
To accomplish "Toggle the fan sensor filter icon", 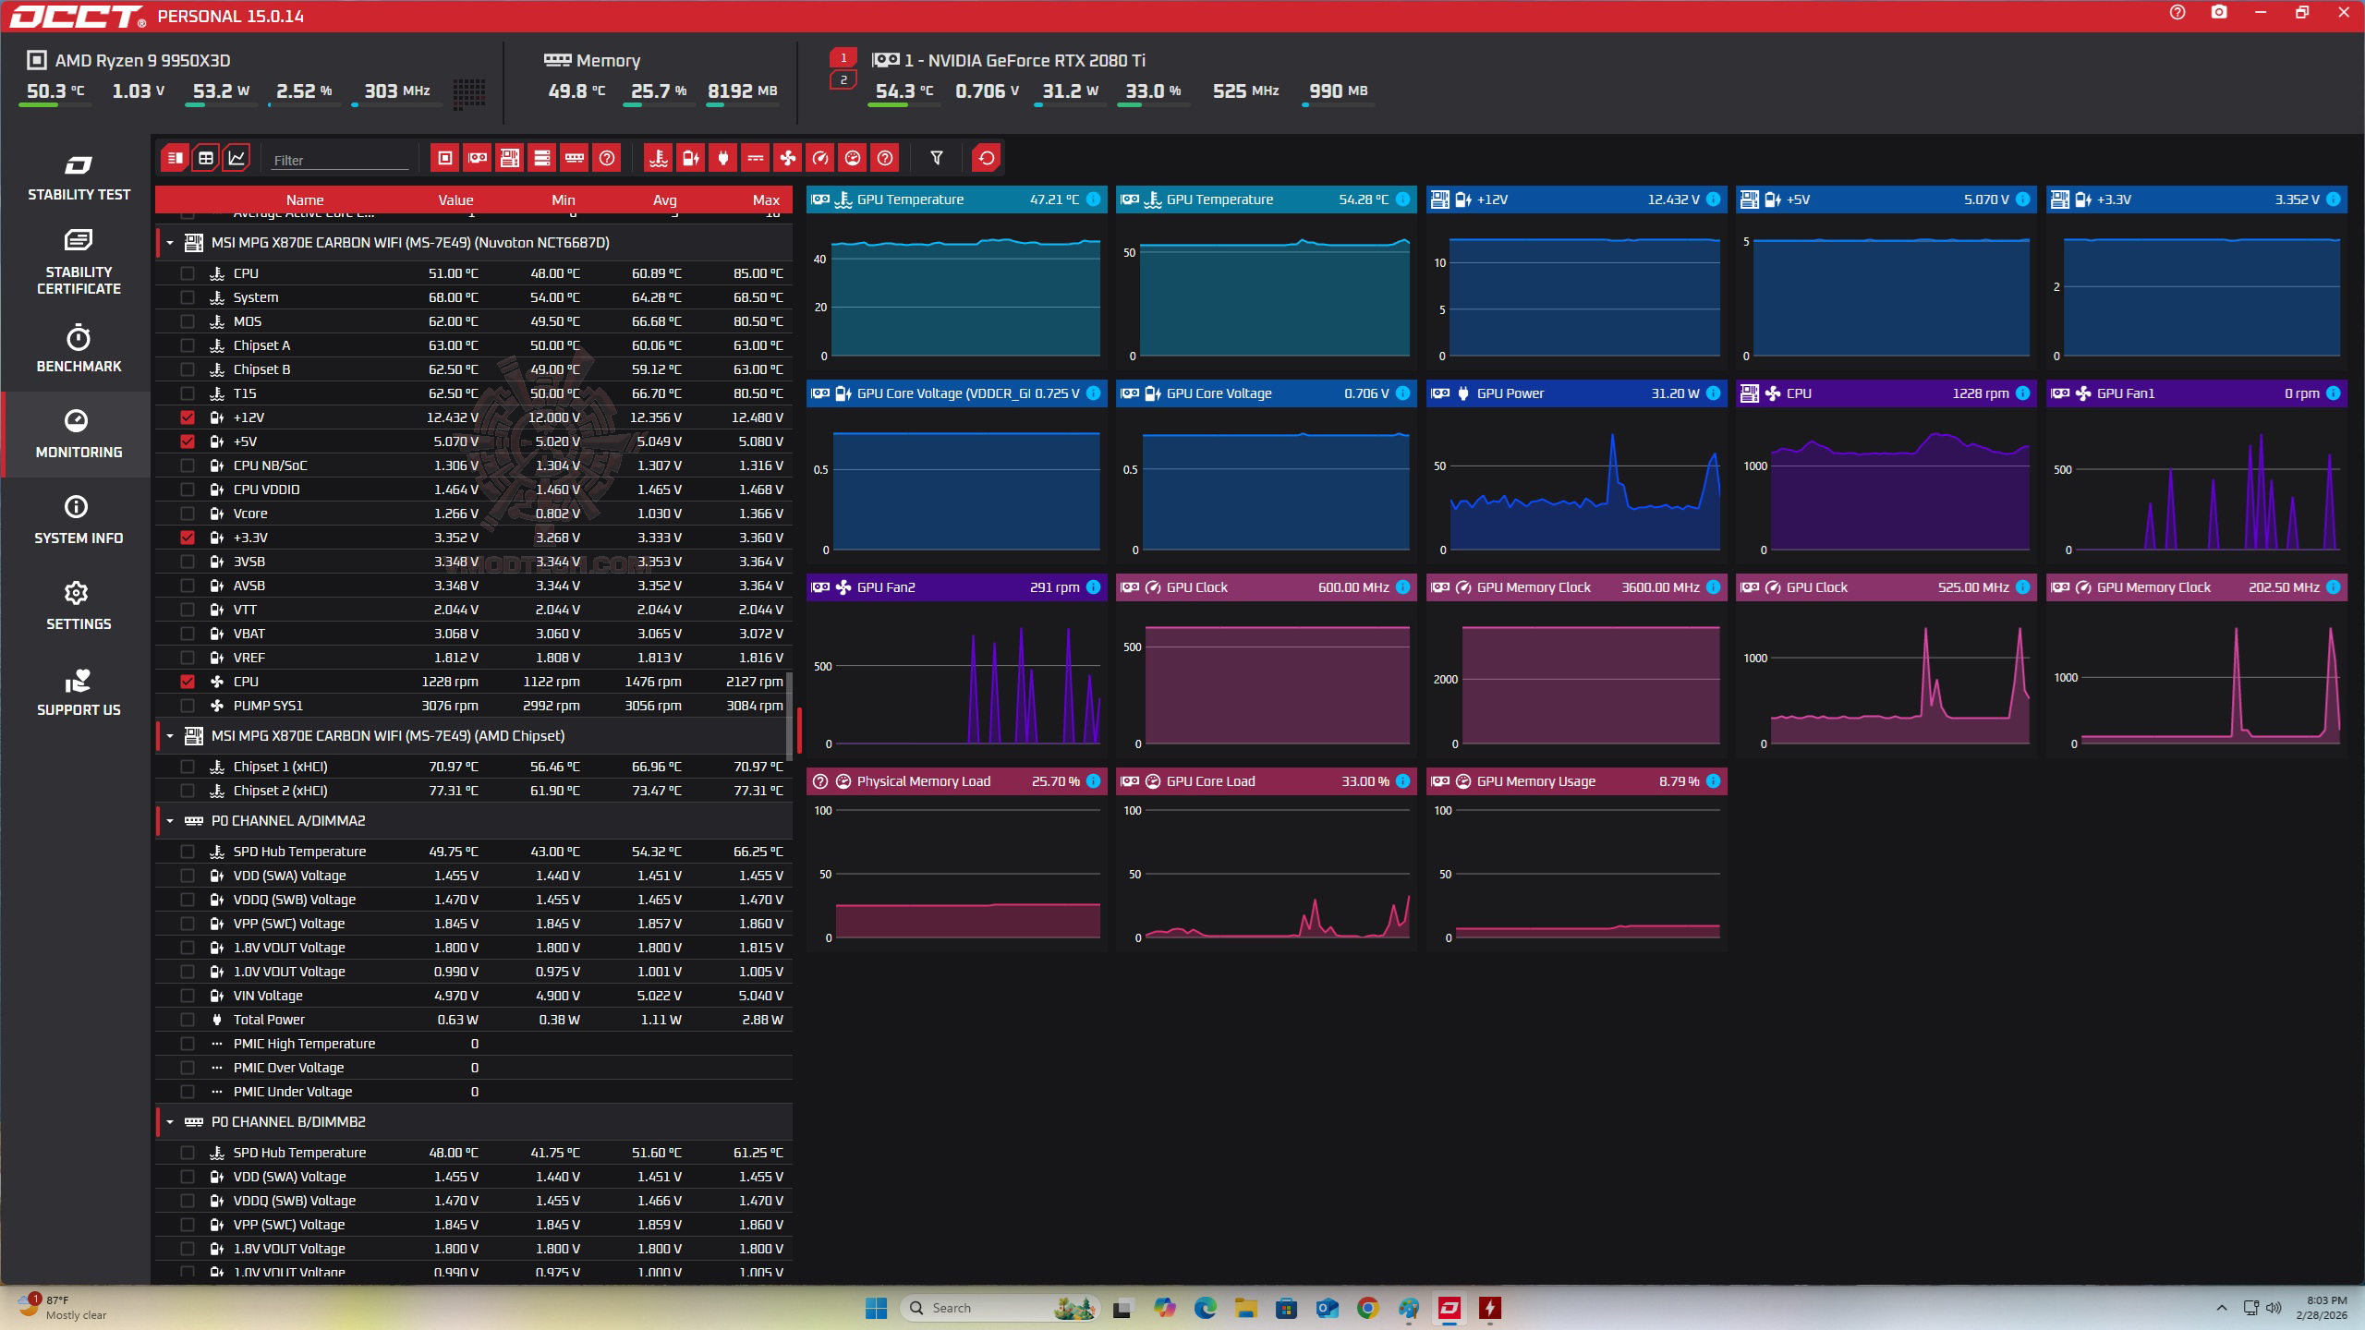I will point(787,158).
